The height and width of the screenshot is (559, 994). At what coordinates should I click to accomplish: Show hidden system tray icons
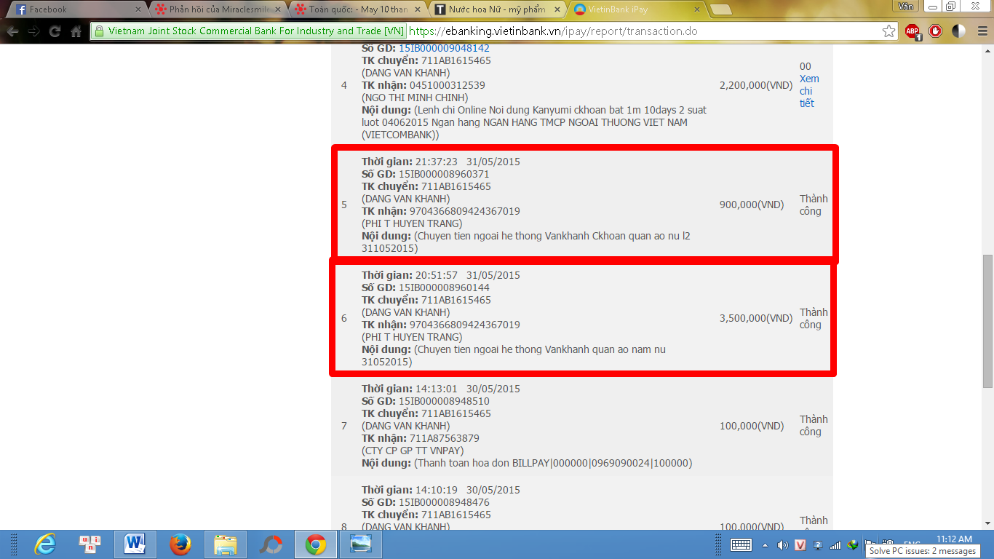point(765,544)
